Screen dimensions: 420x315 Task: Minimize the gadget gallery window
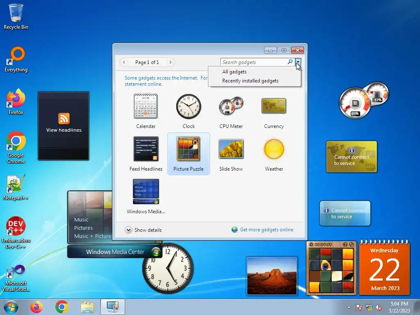click(x=271, y=50)
